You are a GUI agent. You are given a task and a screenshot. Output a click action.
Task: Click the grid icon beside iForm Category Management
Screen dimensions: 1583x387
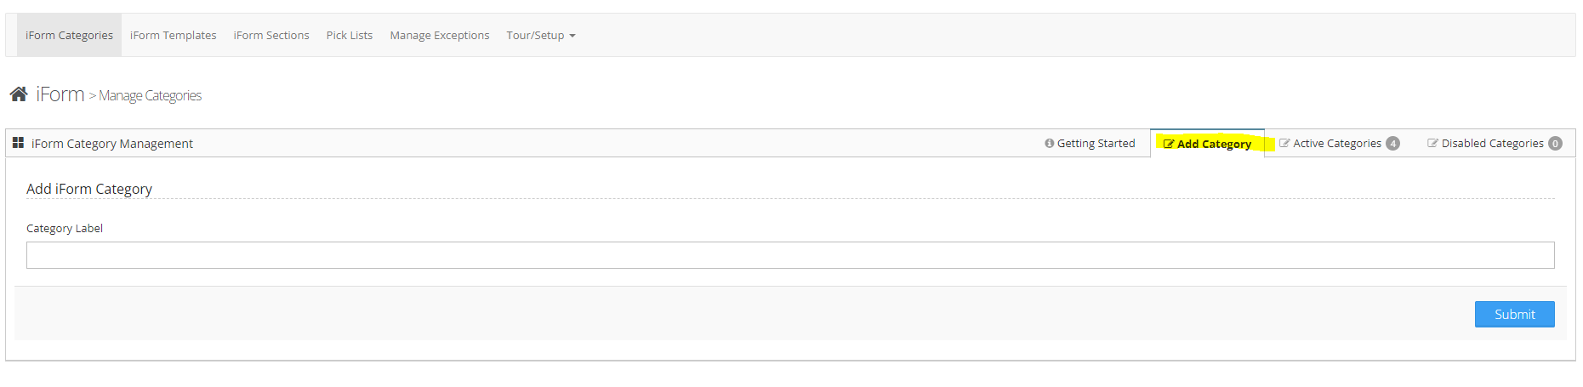coord(18,143)
